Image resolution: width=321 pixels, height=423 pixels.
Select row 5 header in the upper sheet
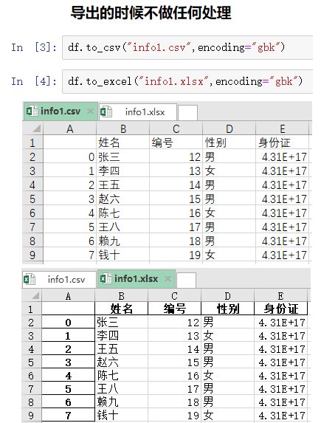32,199
